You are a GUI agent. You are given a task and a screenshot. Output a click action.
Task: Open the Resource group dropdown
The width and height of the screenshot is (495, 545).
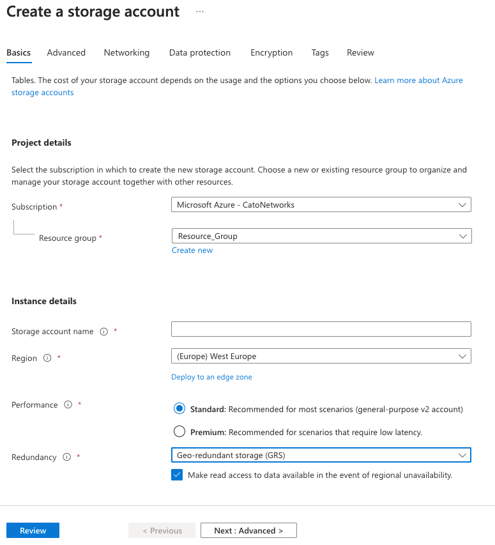[x=321, y=236]
